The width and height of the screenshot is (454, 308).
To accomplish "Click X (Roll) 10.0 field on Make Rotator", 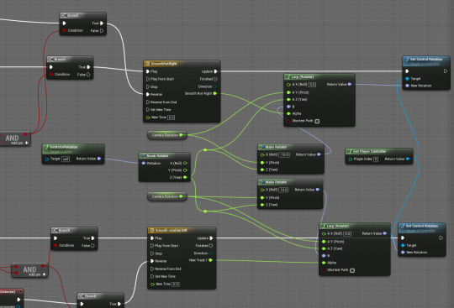I will (x=283, y=190).
